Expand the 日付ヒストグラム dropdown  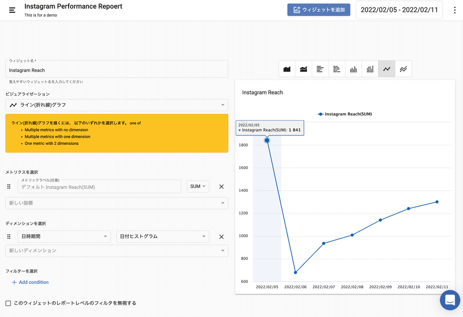163,237
